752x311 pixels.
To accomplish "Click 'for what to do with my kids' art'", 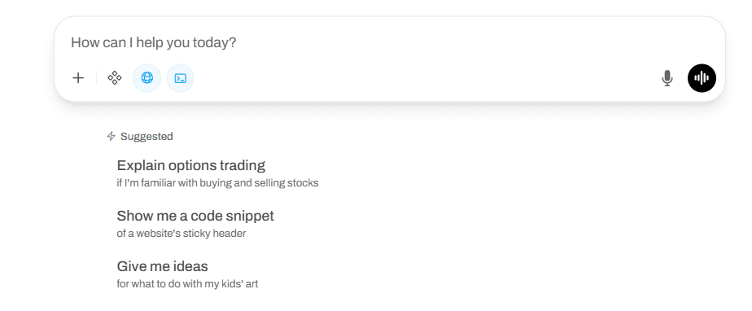I will 187,284.
